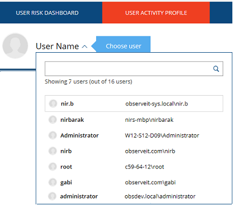234x206 pixels.
Task: Choose obsdev.local\administrator entry
Action: [x=134, y=196]
